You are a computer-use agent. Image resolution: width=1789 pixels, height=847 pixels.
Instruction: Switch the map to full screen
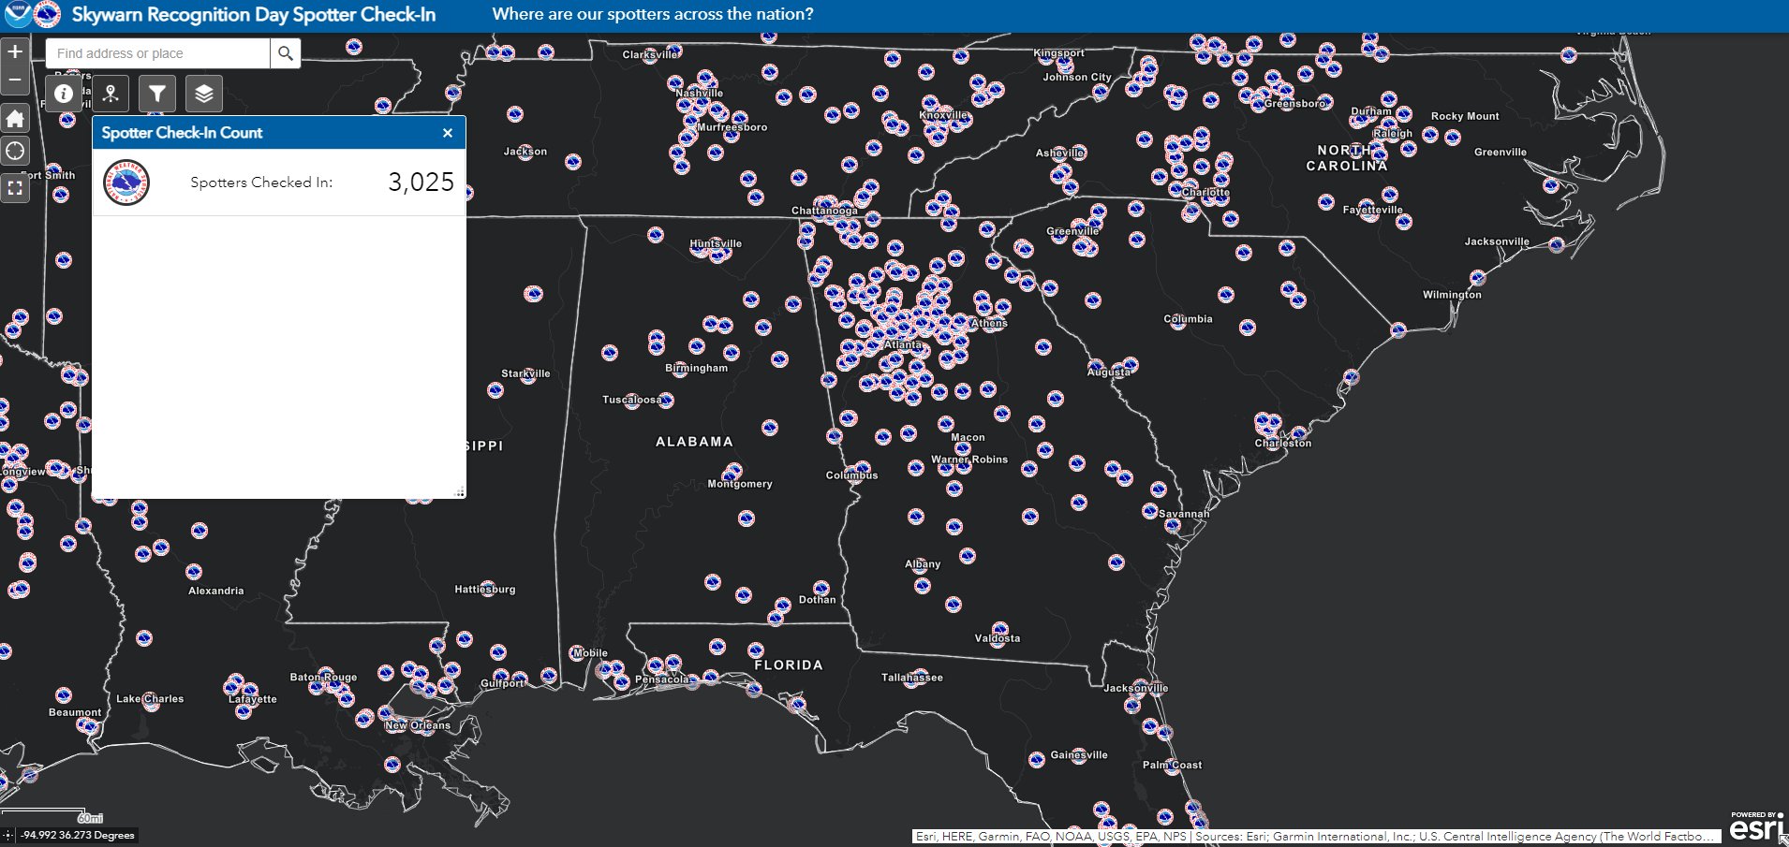15,187
